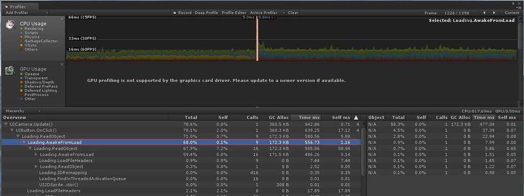Open the Add Profiler dropdown

(27, 13)
